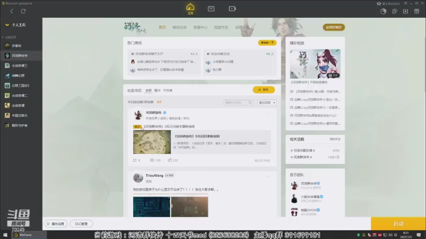Viewport: 426px width, 239px height.
Task: Click the magnifier icon in community search
Action: 250,102
